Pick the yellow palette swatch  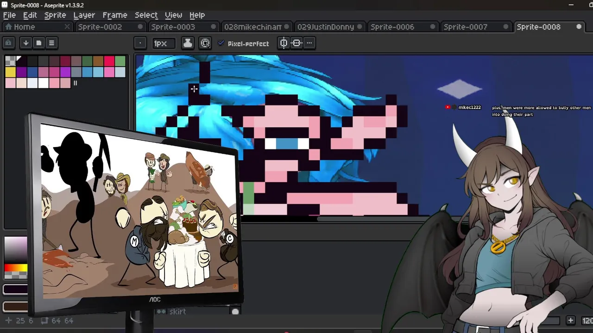[10, 72]
